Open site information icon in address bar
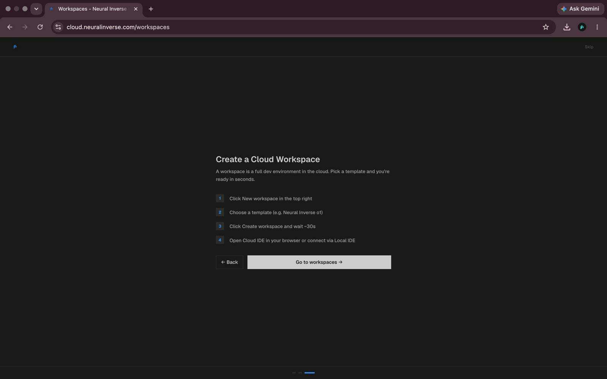Screen dimensions: 607x379 point(58,27)
